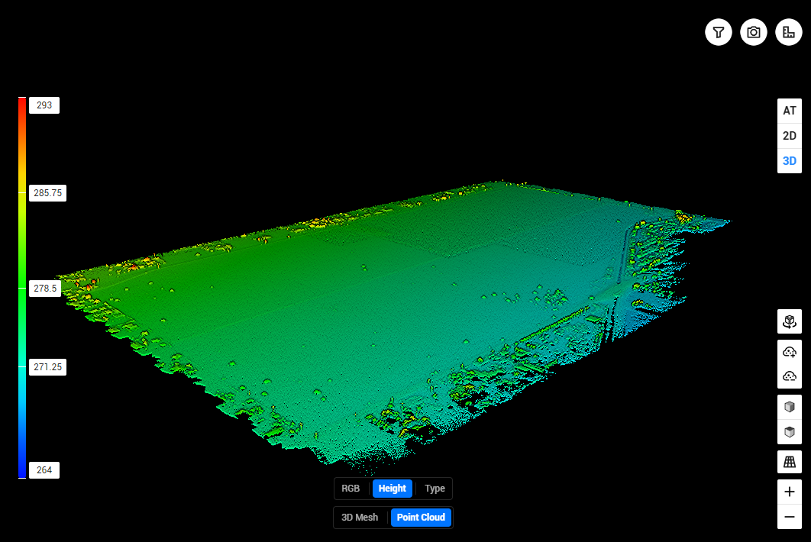The width and height of the screenshot is (811, 542).
Task: Set coloring to Type
Action: coord(435,489)
